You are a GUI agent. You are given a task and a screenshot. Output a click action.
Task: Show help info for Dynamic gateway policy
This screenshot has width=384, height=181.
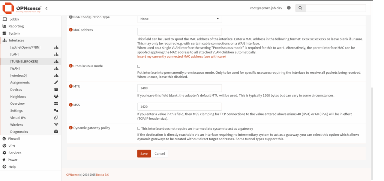click(71, 128)
